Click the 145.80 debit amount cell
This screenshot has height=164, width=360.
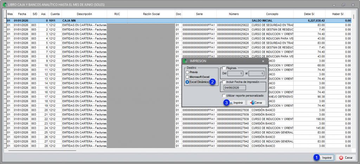click(x=309, y=128)
